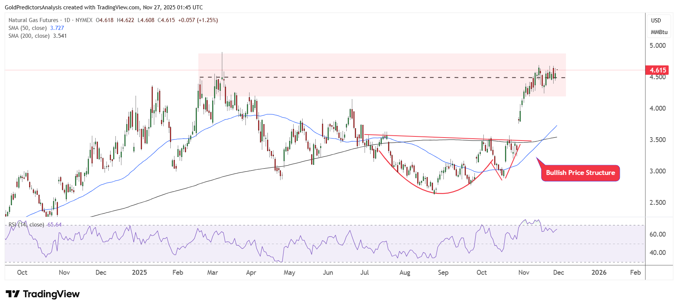Click the Mar label on time axis
Screen dimensions: 678x308
tap(213, 272)
